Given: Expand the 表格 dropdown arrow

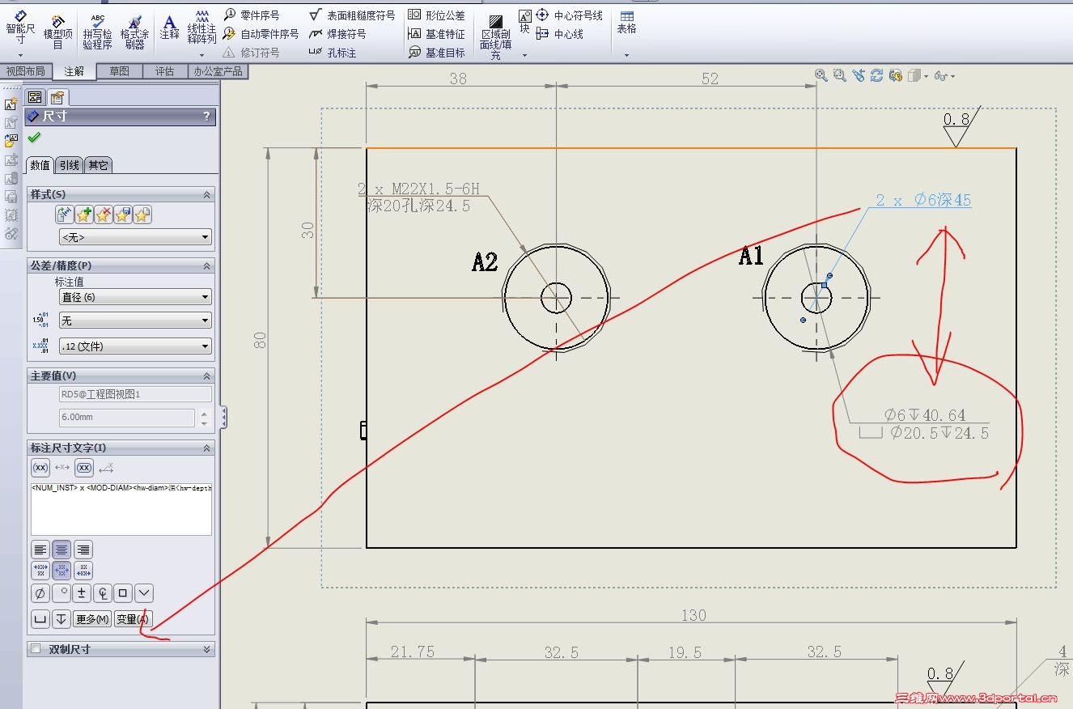Looking at the screenshot, I should click(x=626, y=55).
